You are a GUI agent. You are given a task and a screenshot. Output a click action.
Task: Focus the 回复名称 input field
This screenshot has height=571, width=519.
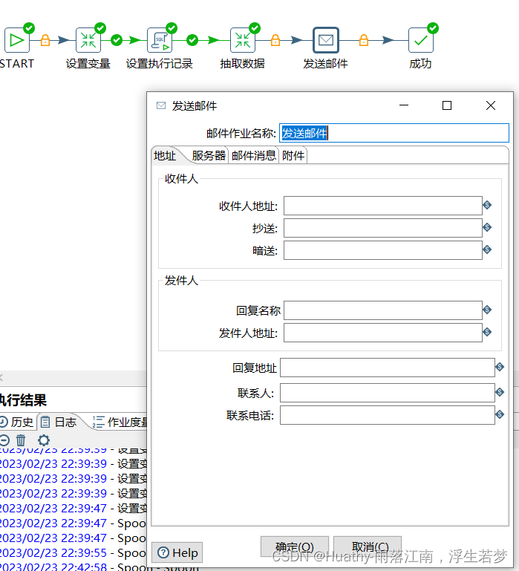click(383, 310)
